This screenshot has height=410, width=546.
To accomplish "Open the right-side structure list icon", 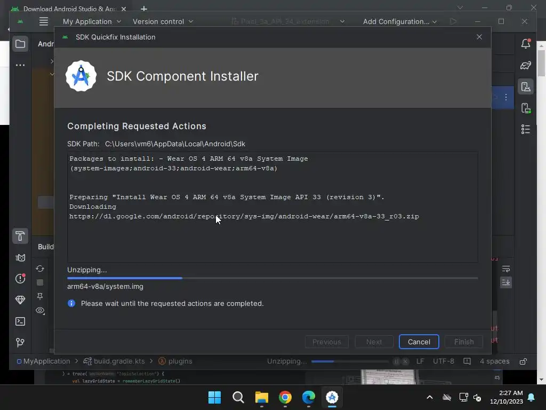I will (x=526, y=129).
